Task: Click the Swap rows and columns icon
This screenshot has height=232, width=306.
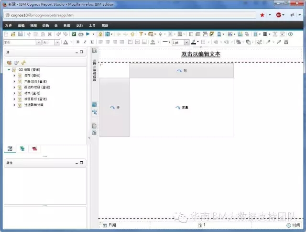Action: coord(212,34)
